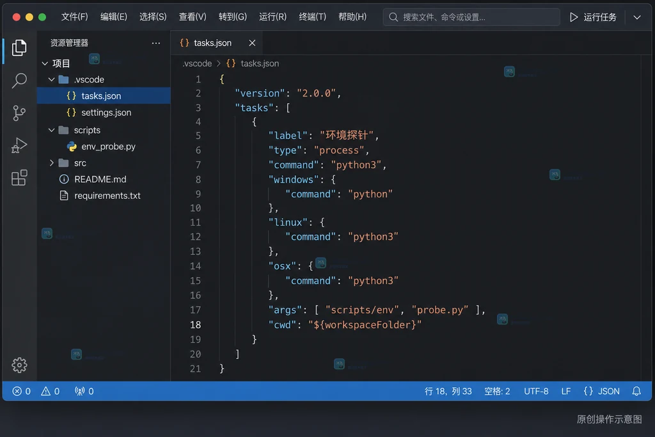The width and height of the screenshot is (655, 437).
Task: Click the warnings count in status bar
Action: (x=50, y=391)
